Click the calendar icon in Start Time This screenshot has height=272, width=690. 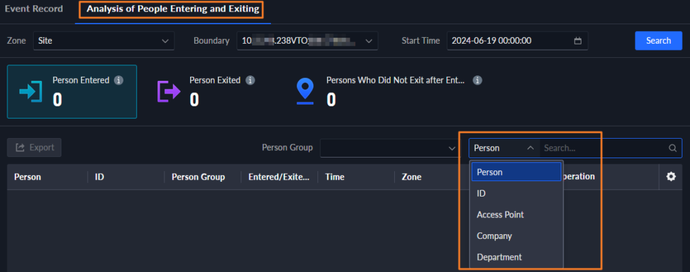tap(577, 41)
